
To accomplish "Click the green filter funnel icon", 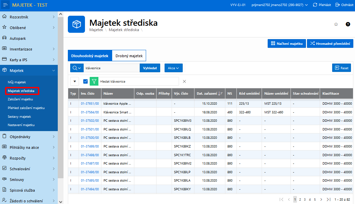I will 94,81.
